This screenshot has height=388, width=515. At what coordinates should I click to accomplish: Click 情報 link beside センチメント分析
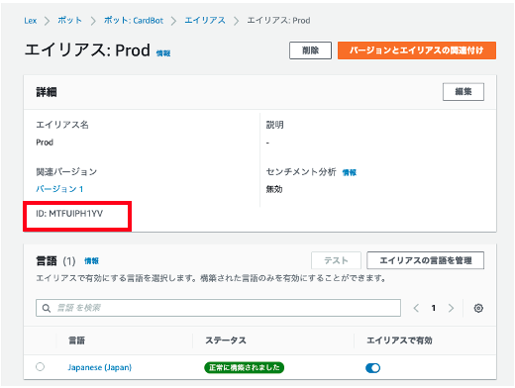click(x=350, y=172)
